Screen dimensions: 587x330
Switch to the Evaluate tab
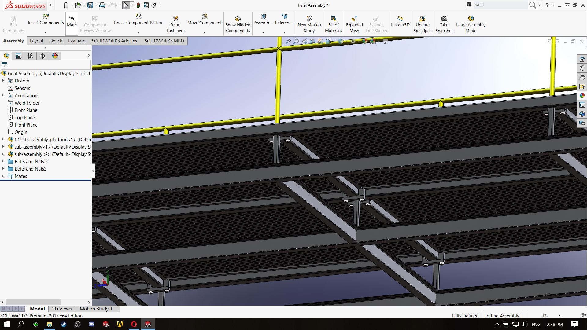76,41
